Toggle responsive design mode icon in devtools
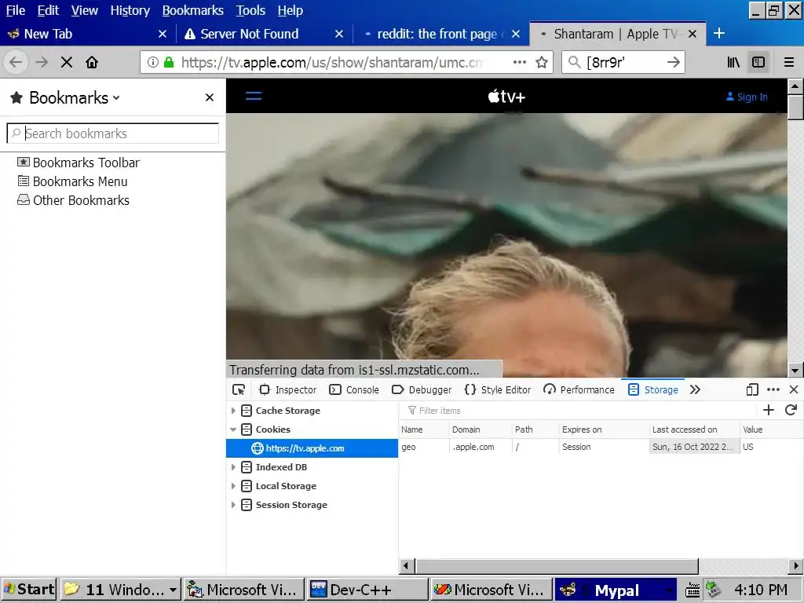This screenshot has height=603, width=804. pyautogui.click(x=751, y=389)
